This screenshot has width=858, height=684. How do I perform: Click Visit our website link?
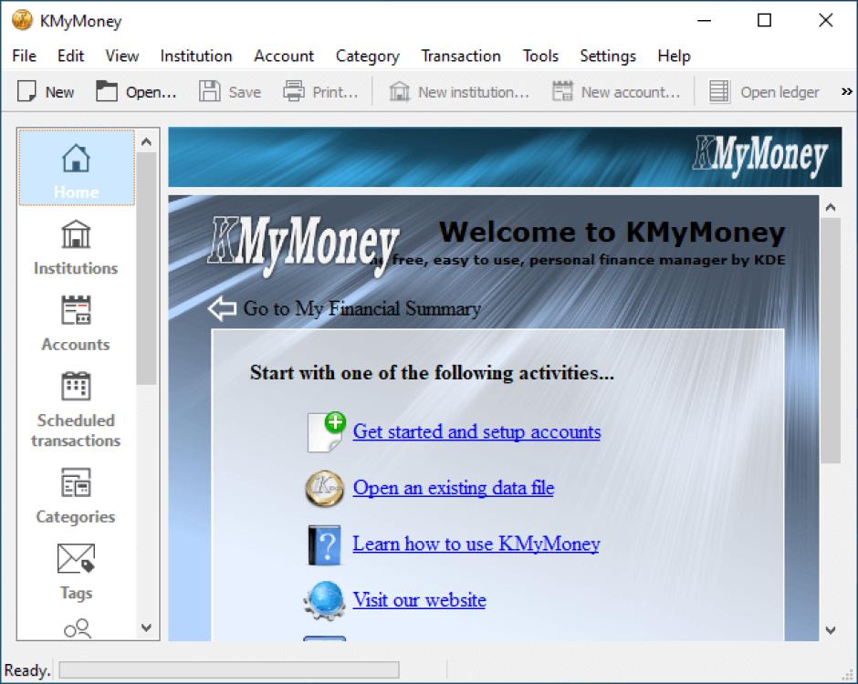(419, 600)
